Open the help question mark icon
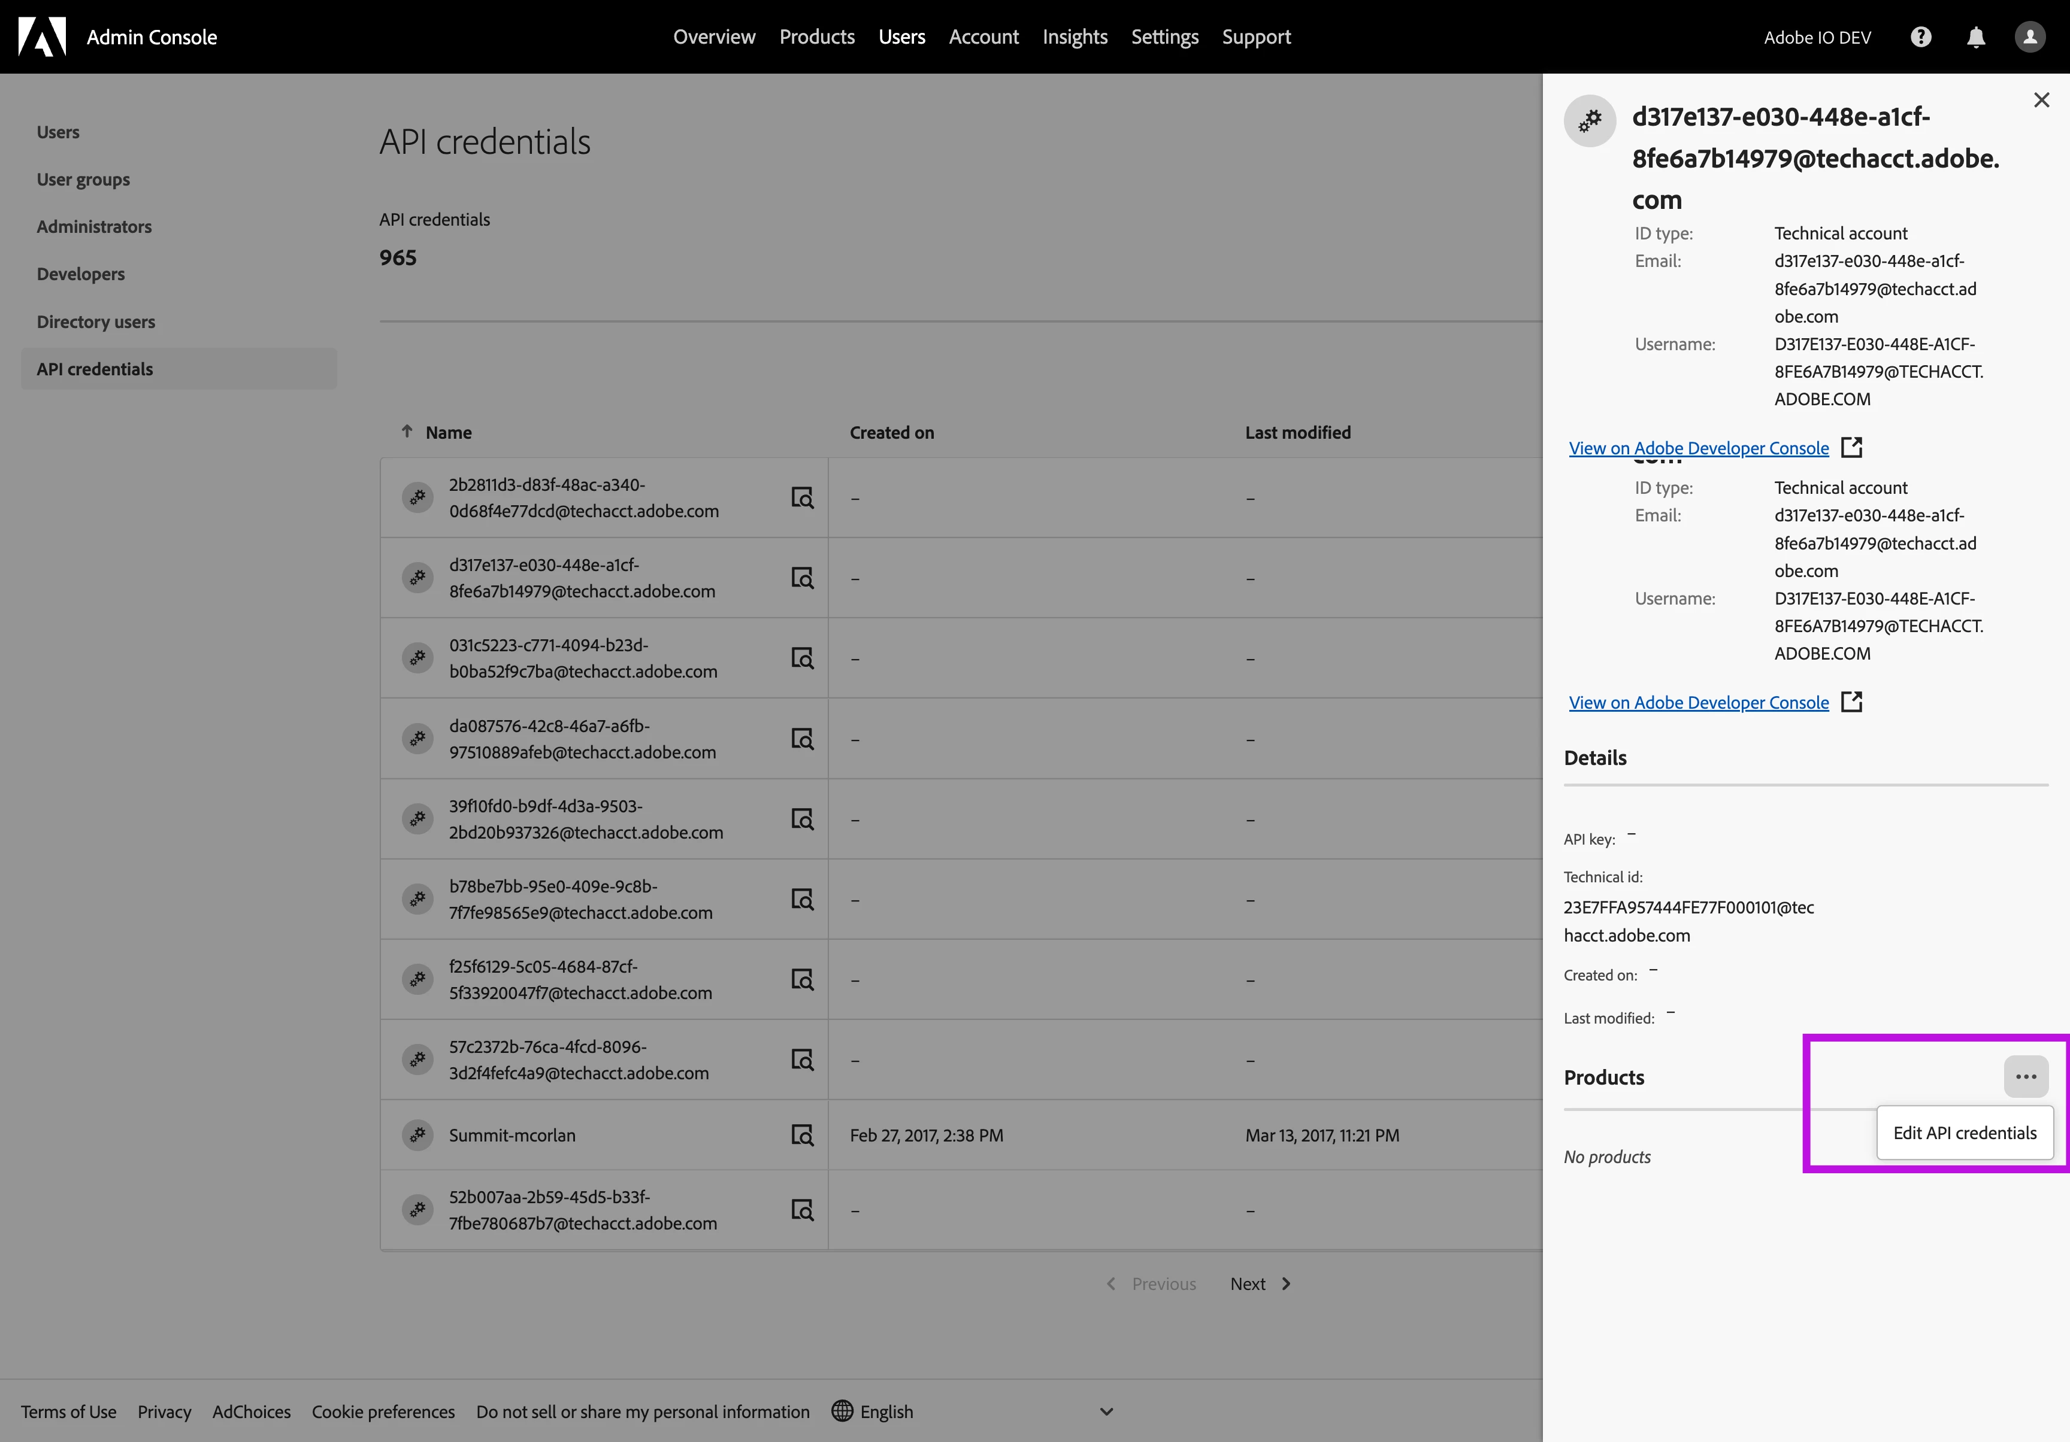Viewport: 2070px width, 1442px height. 1920,37
